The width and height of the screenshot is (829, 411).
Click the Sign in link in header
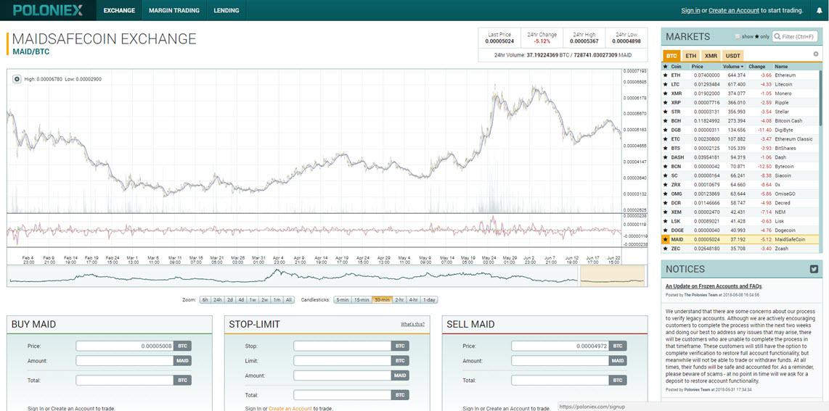click(690, 10)
